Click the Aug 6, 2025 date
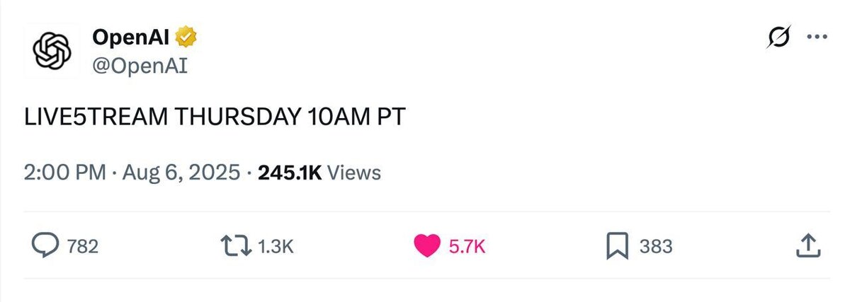 (180, 173)
